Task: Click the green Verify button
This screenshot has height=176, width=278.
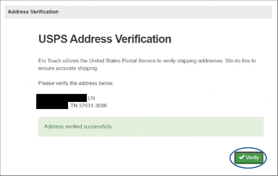Action: pos(249,157)
